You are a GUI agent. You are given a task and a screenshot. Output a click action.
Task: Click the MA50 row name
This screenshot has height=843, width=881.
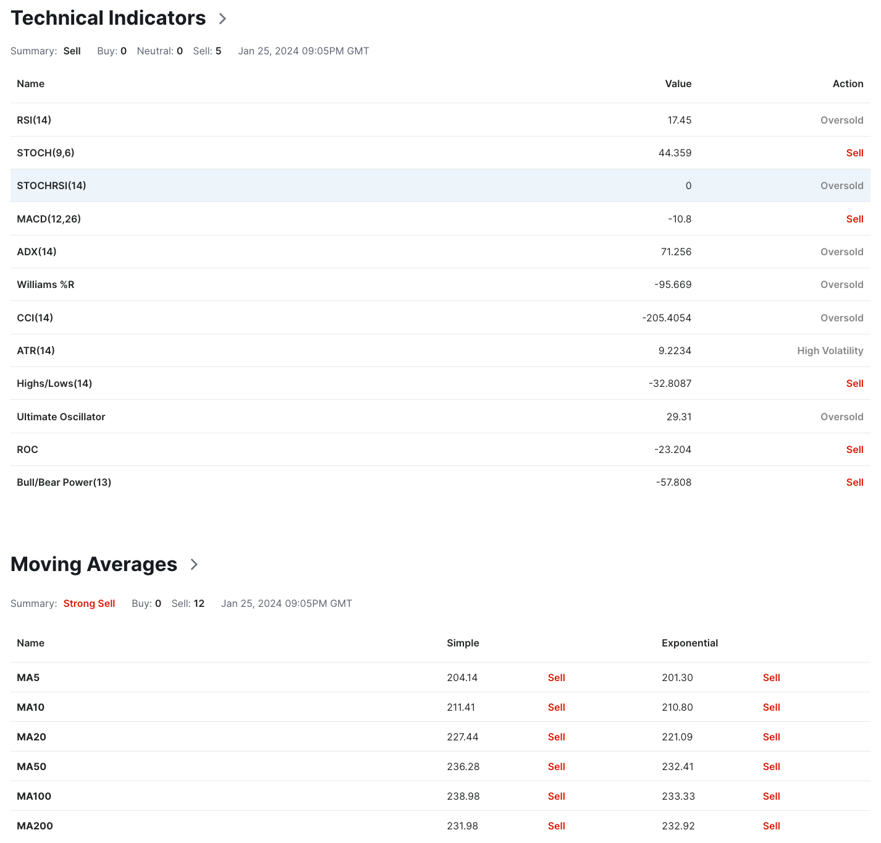[x=32, y=766]
